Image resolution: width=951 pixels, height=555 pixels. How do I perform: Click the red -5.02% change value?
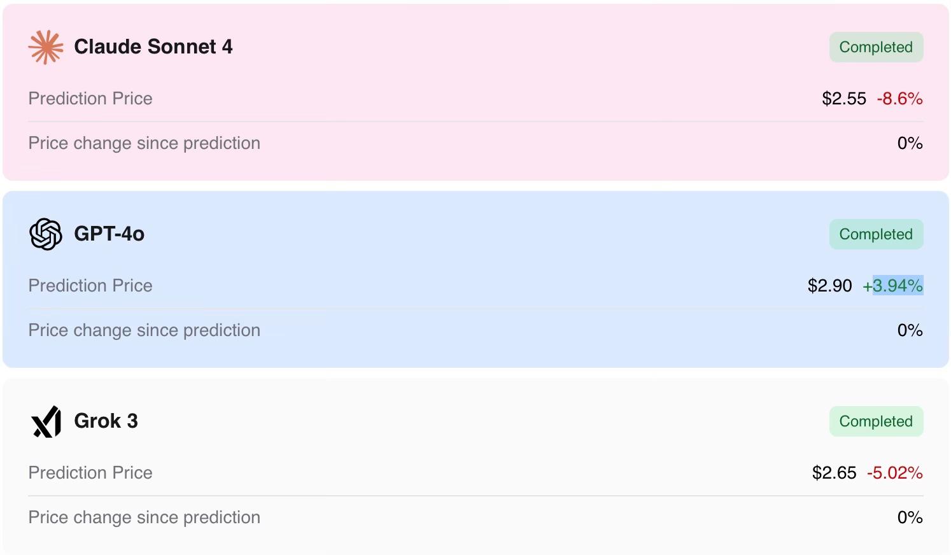coord(894,473)
